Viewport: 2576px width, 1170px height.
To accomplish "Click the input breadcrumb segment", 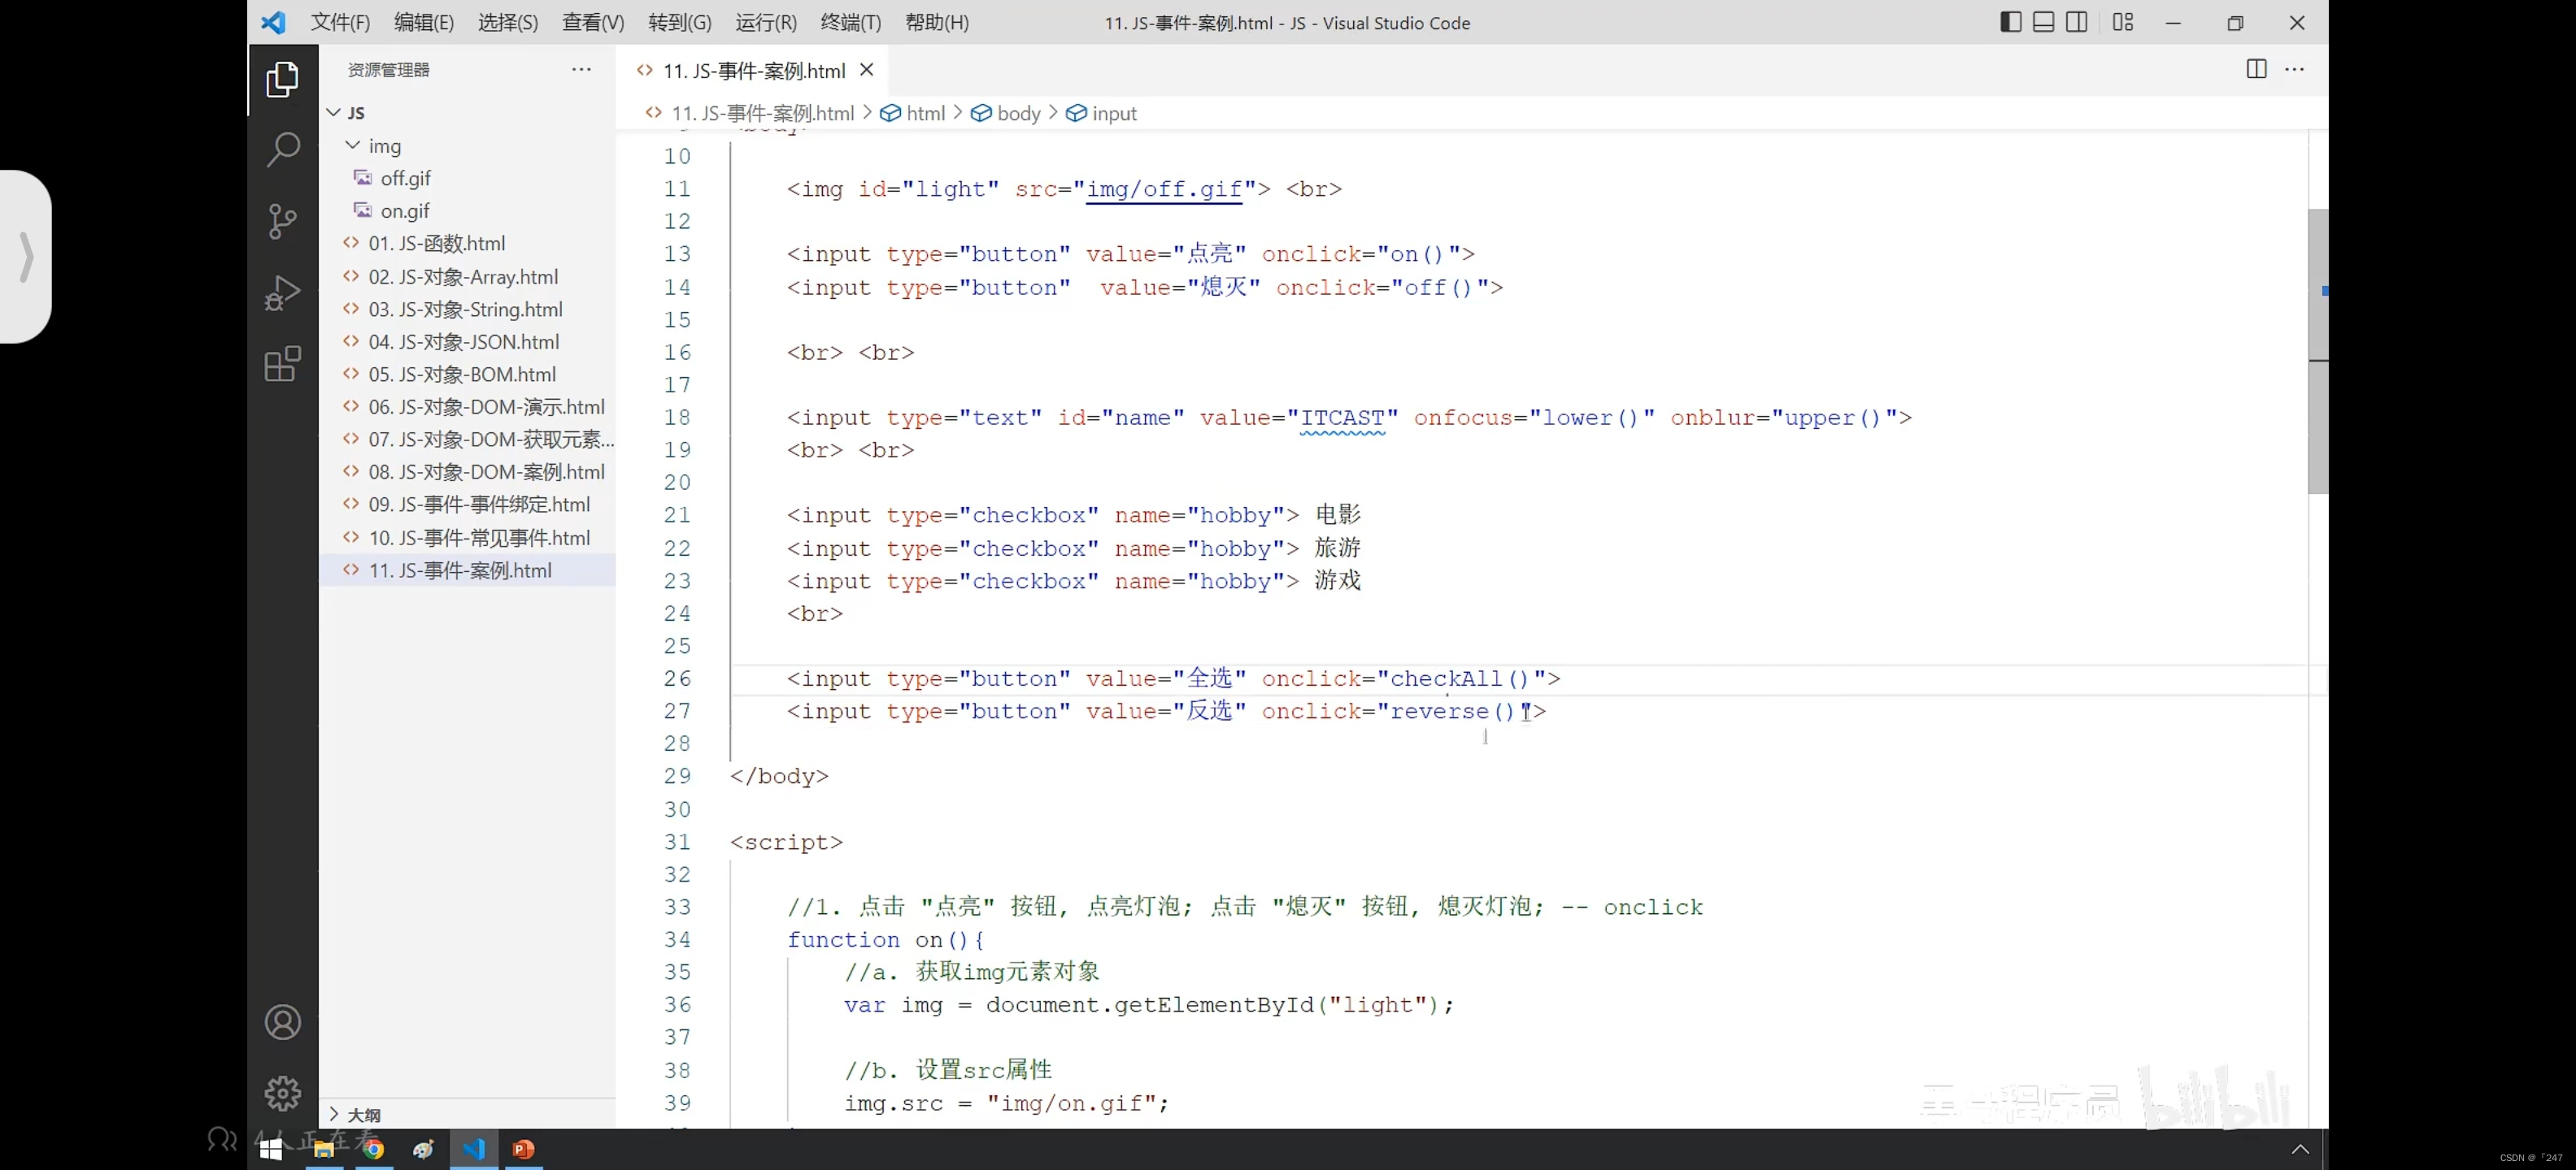I will pyautogui.click(x=1102, y=113).
